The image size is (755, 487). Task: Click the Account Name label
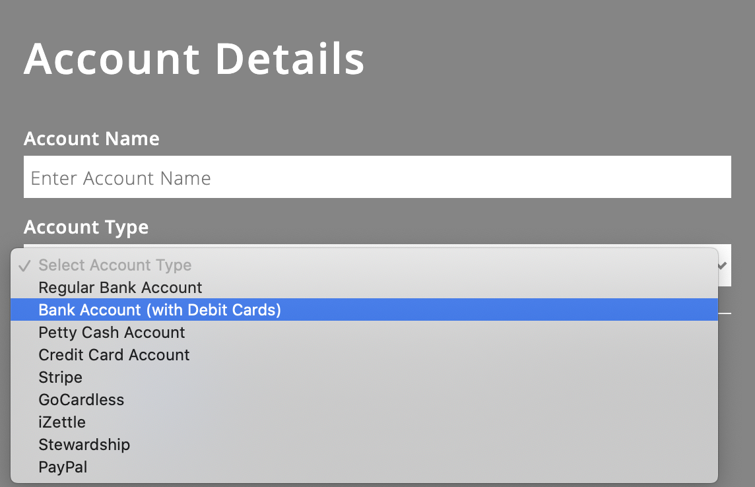pyautogui.click(x=91, y=139)
